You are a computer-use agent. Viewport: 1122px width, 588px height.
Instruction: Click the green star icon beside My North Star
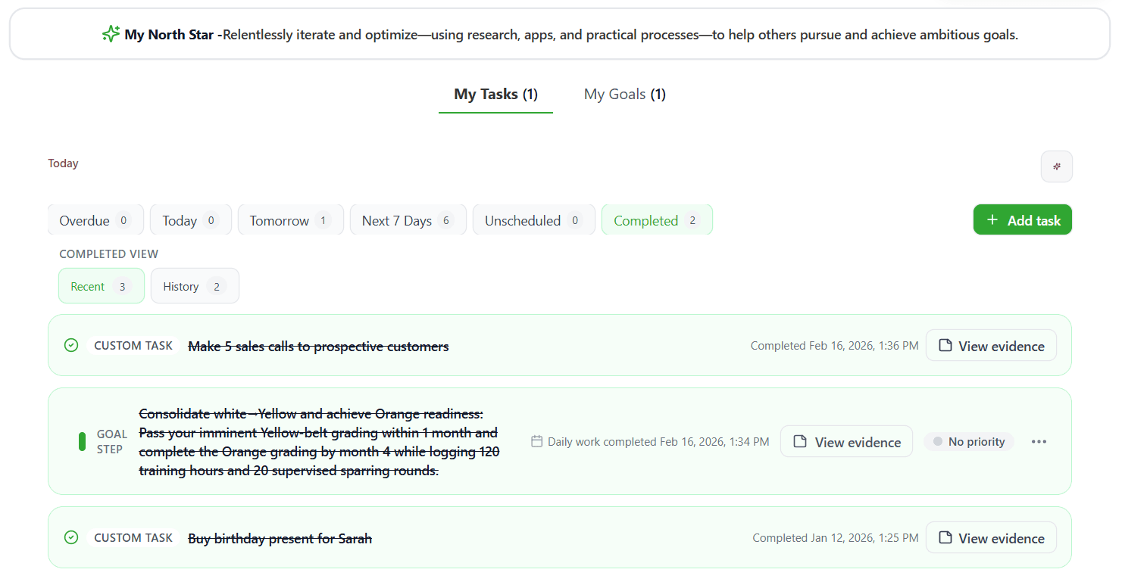click(111, 33)
